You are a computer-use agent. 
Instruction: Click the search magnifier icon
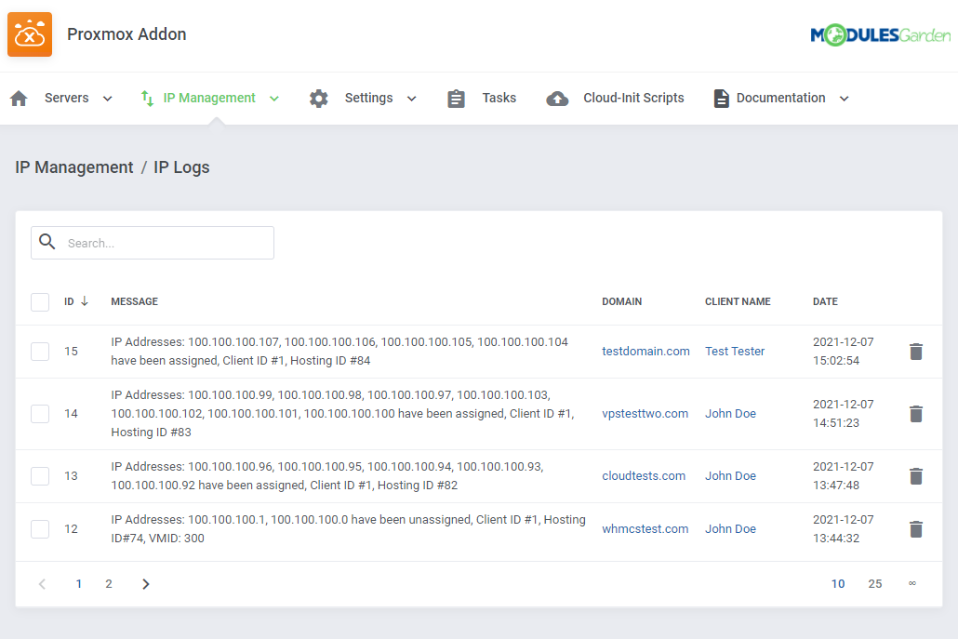(x=47, y=242)
